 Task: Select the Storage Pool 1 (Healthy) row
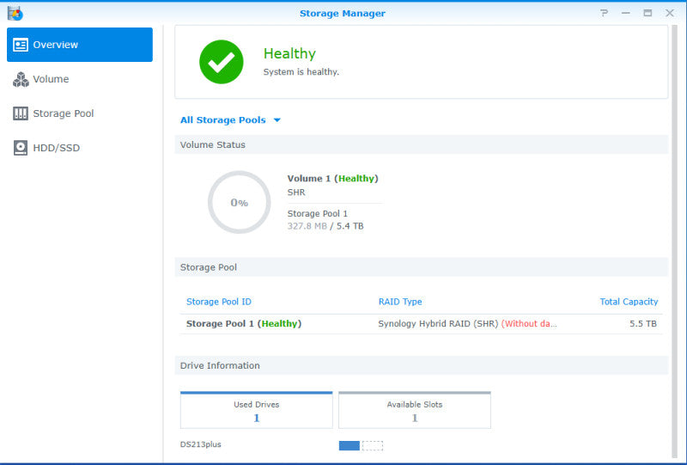421,324
